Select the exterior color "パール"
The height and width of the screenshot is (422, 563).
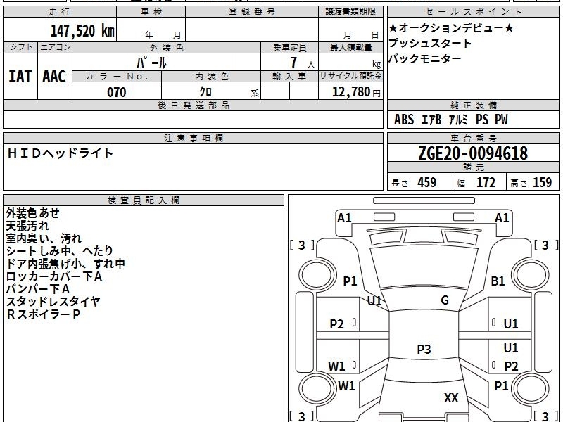pos(151,63)
